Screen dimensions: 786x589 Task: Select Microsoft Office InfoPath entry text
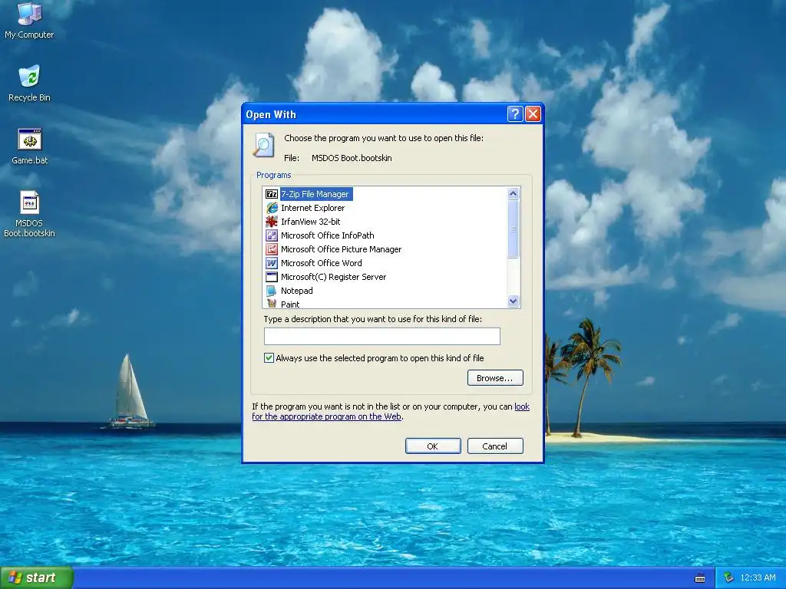point(327,235)
